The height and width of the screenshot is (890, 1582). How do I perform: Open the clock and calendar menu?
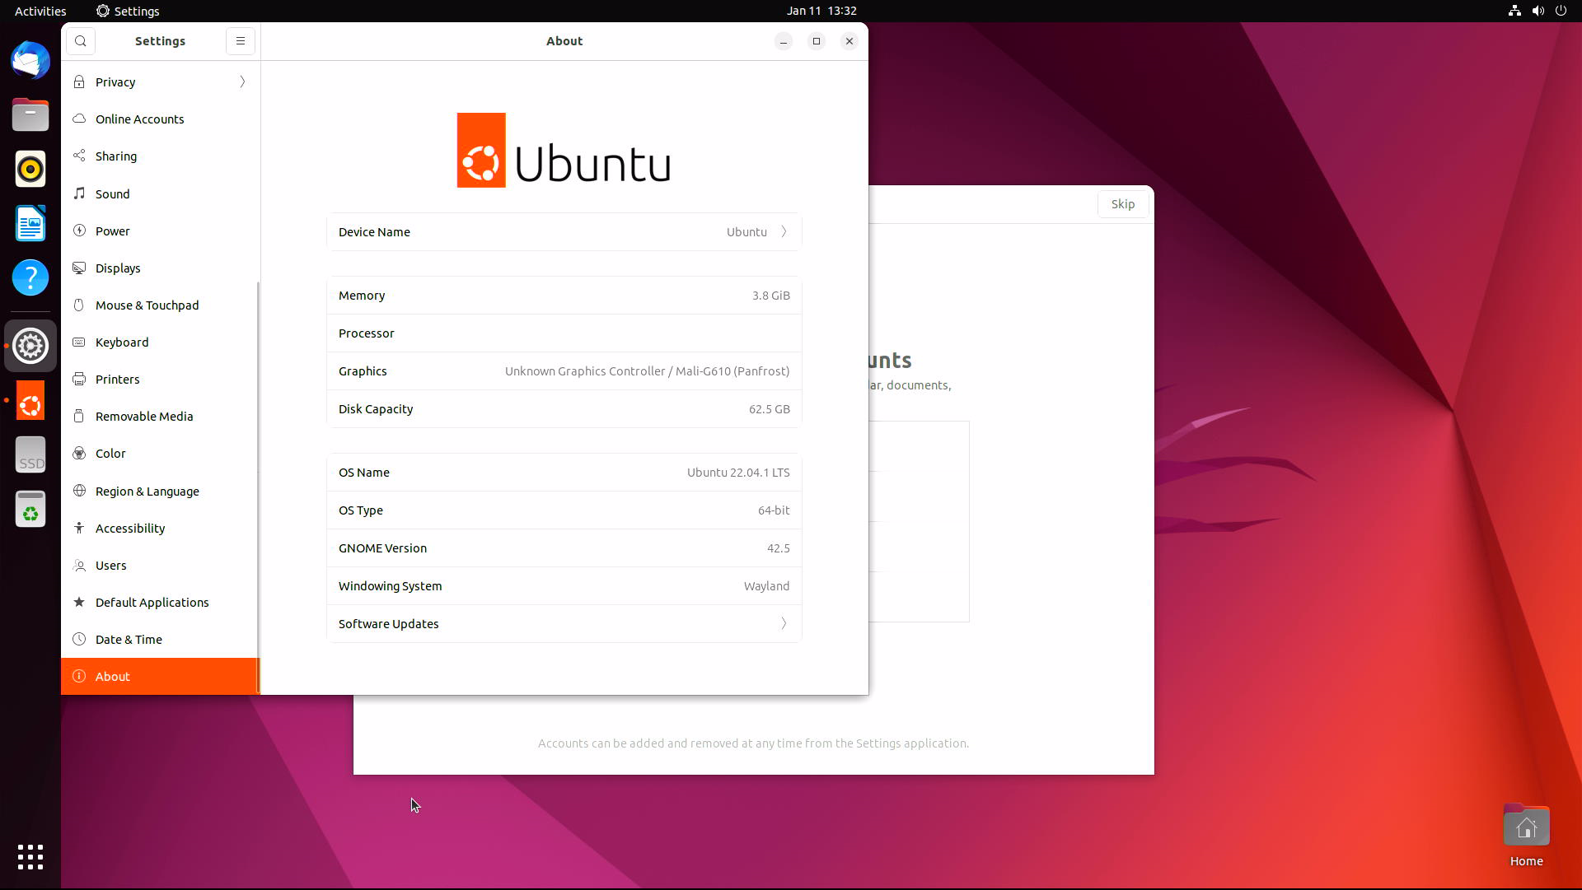point(821,11)
